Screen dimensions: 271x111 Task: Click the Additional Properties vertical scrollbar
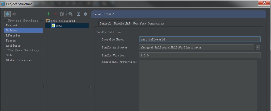point(259,85)
